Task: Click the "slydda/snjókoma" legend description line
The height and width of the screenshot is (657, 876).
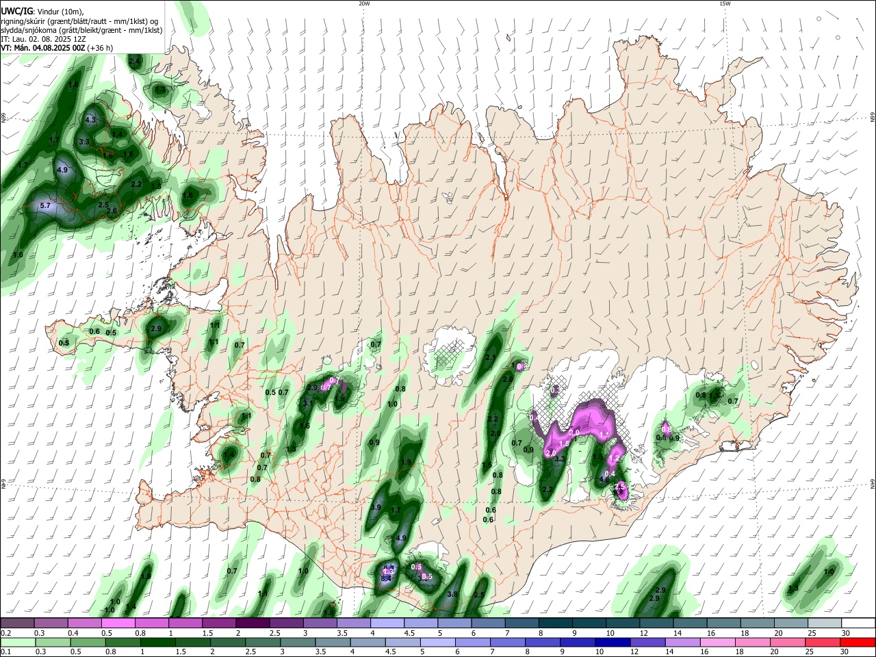Action: click(81, 30)
